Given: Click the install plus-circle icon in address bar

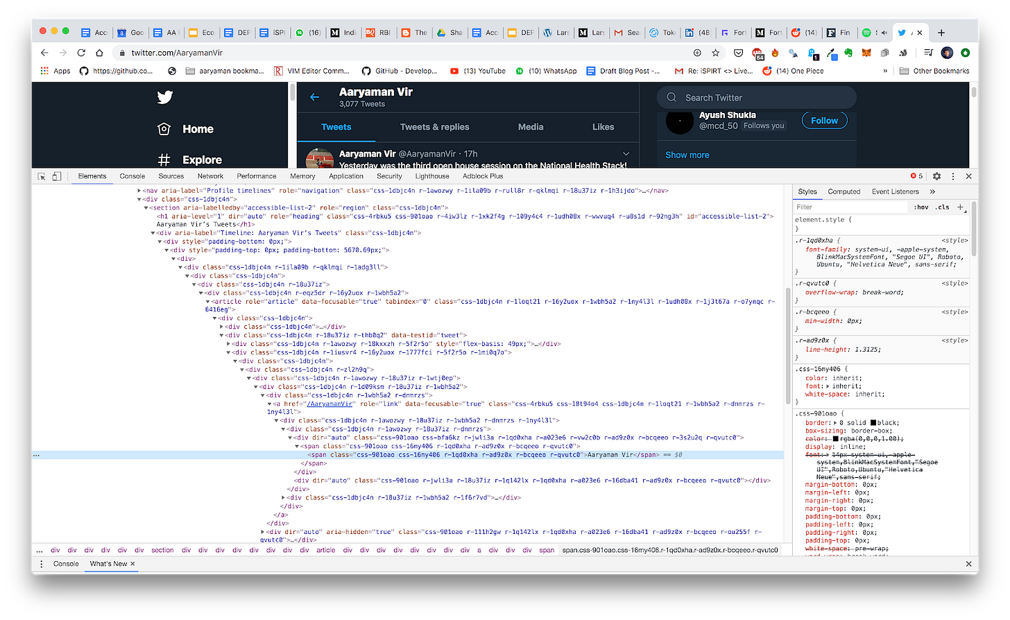Looking at the screenshot, I should click(x=697, y=53).
